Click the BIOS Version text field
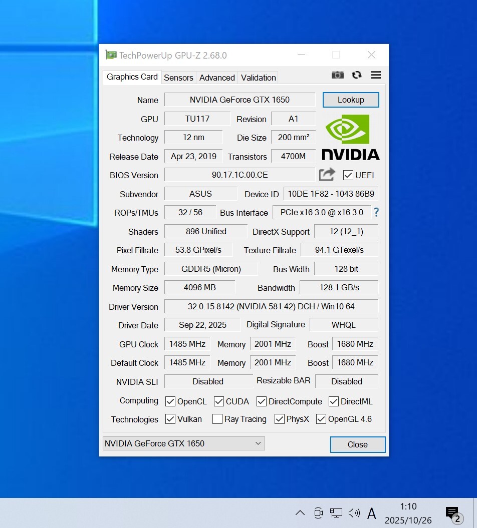Image resolution: width=477 pixels, height=528 pixels. 240,175
